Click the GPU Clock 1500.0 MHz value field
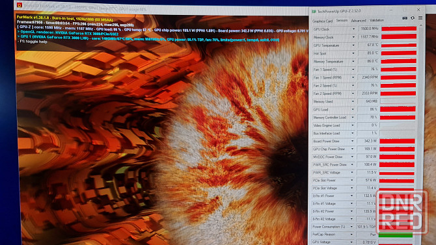 (x=369, y=29)
